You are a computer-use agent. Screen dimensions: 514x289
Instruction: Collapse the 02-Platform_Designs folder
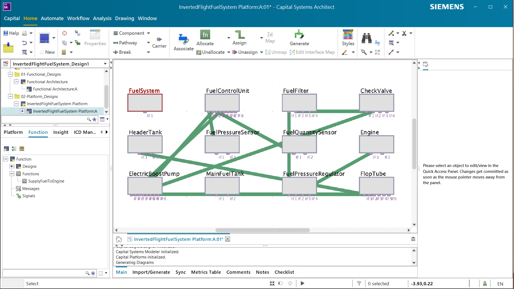[10, 96]
